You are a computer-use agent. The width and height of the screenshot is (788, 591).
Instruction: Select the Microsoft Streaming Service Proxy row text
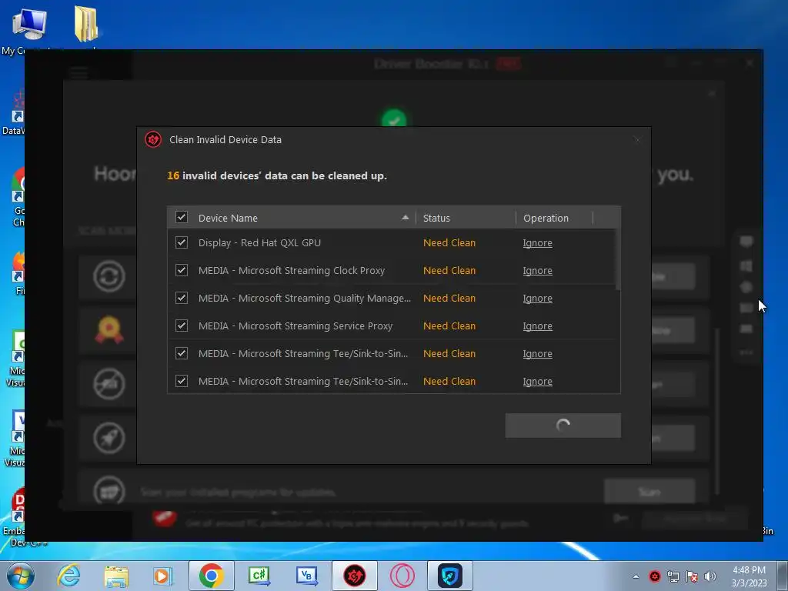coord(295,326)
